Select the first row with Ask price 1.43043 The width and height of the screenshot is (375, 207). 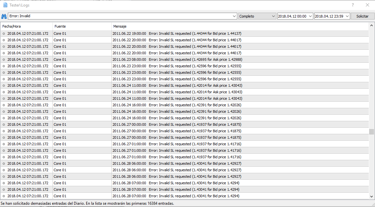pyautogui.click(x=184, y=85)
